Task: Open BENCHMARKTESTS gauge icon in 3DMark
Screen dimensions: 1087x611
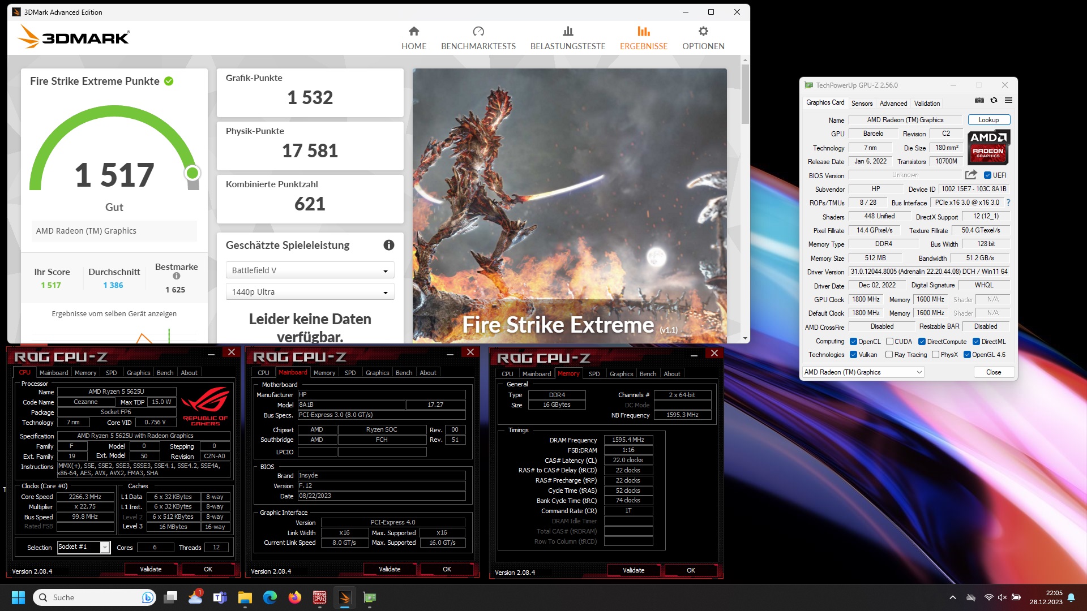Action: (478, 31)
